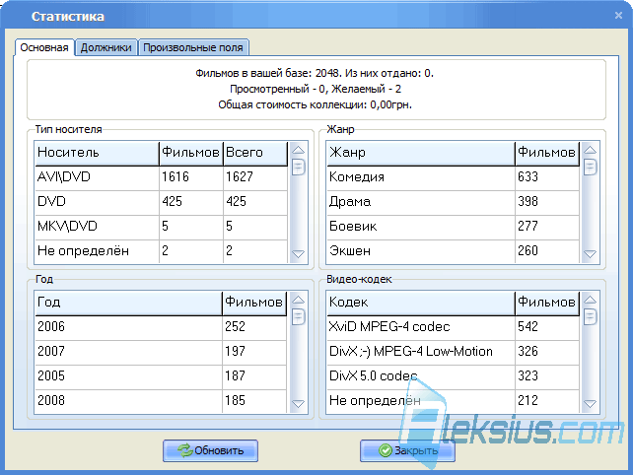Select DivX 5.0 codec row
The width and height of the screenshot is (633, 475).
click(x=453, y=376)
